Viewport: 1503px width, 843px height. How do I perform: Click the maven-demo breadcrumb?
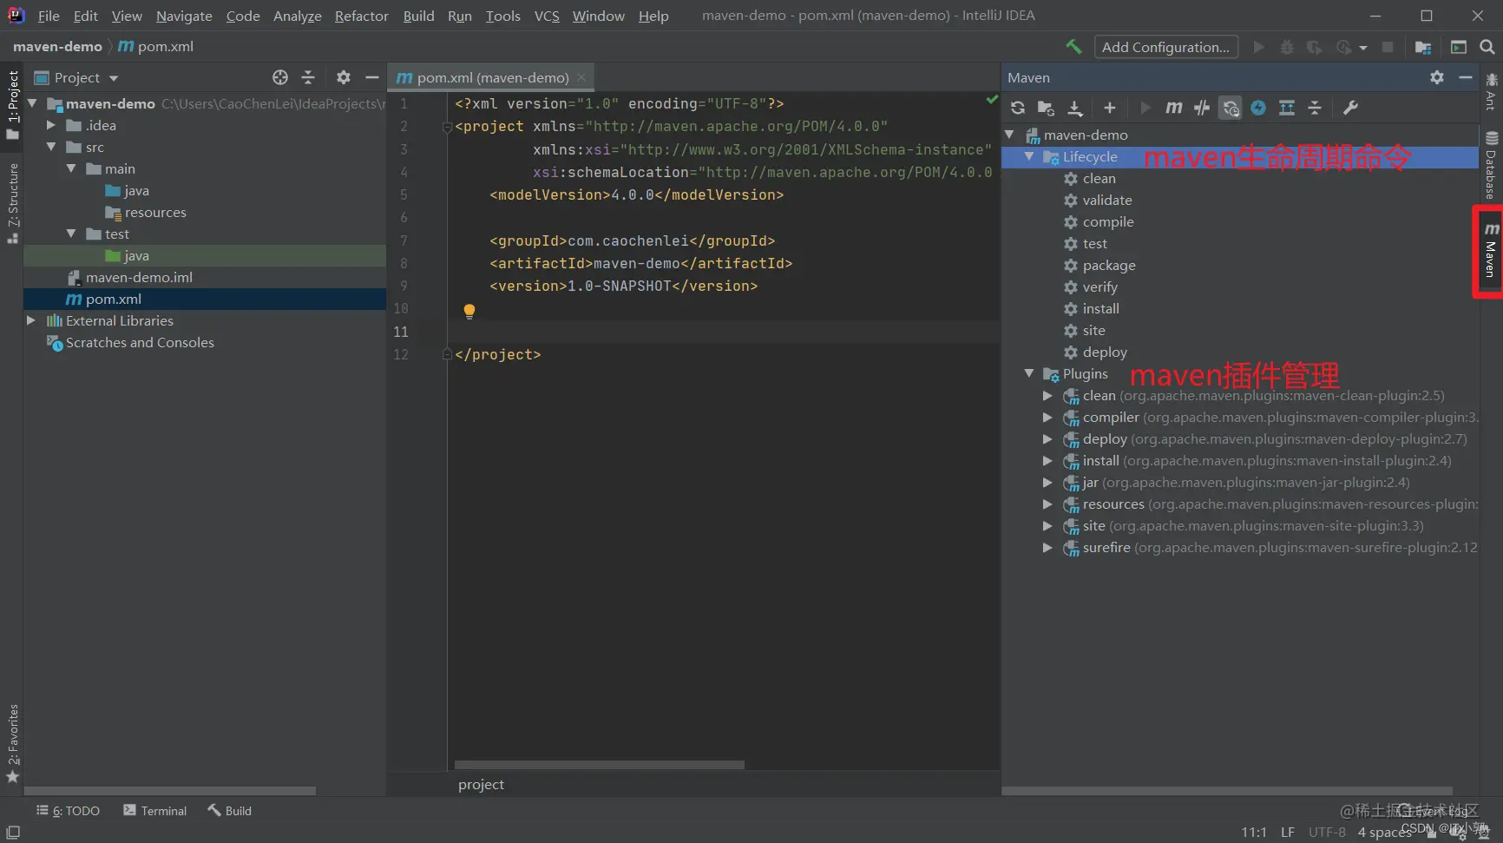[x=57, y=46]
